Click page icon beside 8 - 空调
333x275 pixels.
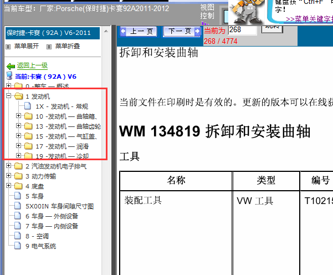(18, 236)
